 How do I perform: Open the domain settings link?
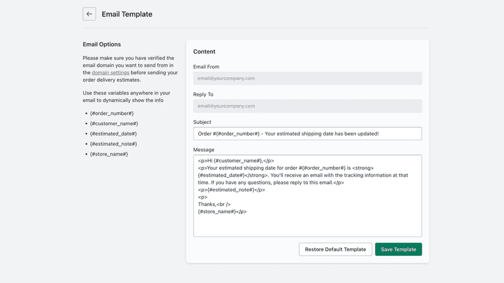[111, 72]
